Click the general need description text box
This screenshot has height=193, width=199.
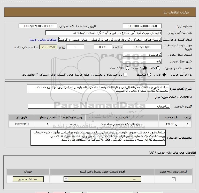pyautogui.click(x=98, y=89)
